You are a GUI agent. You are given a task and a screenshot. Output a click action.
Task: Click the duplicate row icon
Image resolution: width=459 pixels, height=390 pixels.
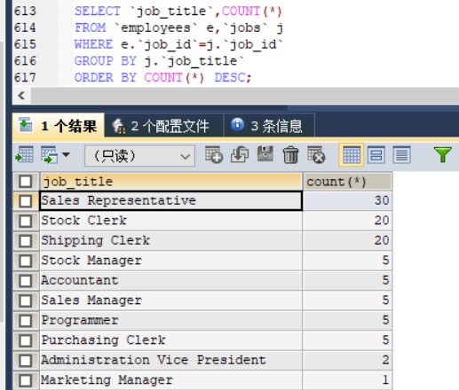240,154
